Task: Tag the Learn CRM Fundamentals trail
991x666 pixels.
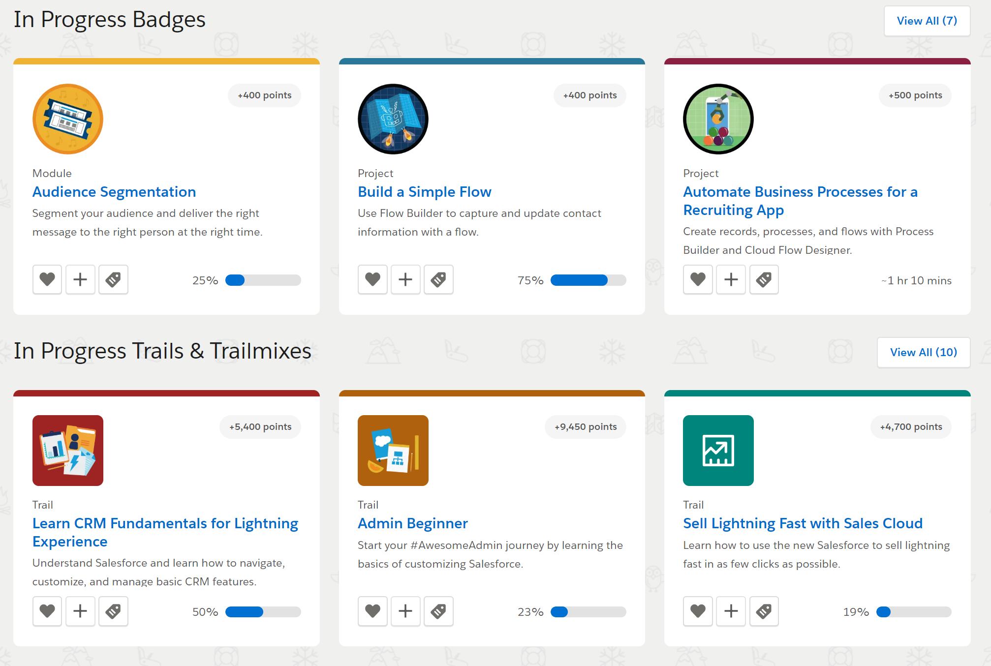Action: [x=113, y=611]
